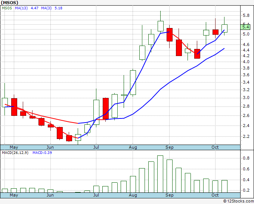Click the 2.2 price axis label

(x=245, y=137)
